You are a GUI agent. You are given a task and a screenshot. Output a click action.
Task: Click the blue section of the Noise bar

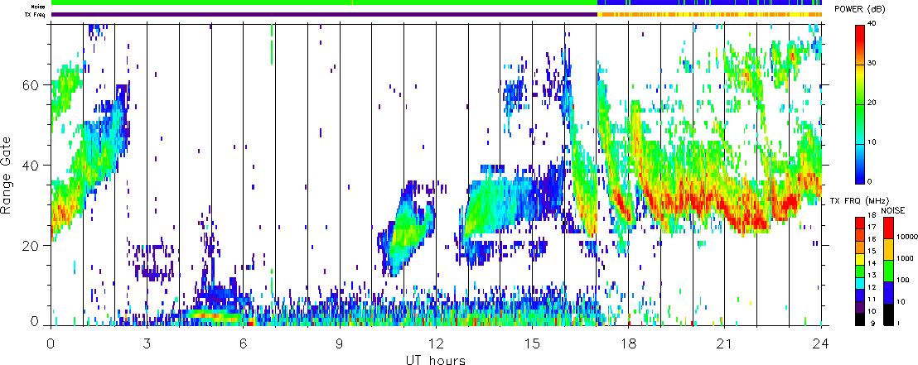point(709,3)
